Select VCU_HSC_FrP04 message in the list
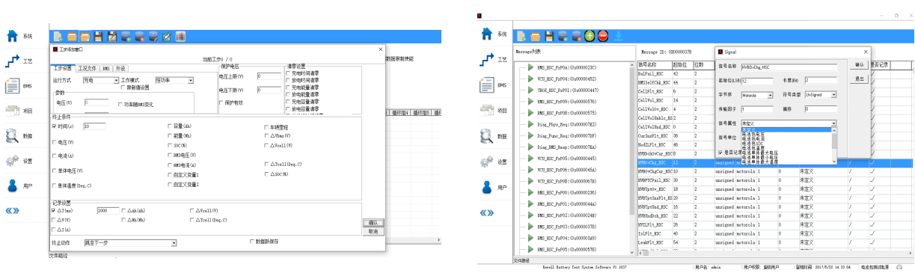Screen dimensions: 915x276 coord(566,79)
